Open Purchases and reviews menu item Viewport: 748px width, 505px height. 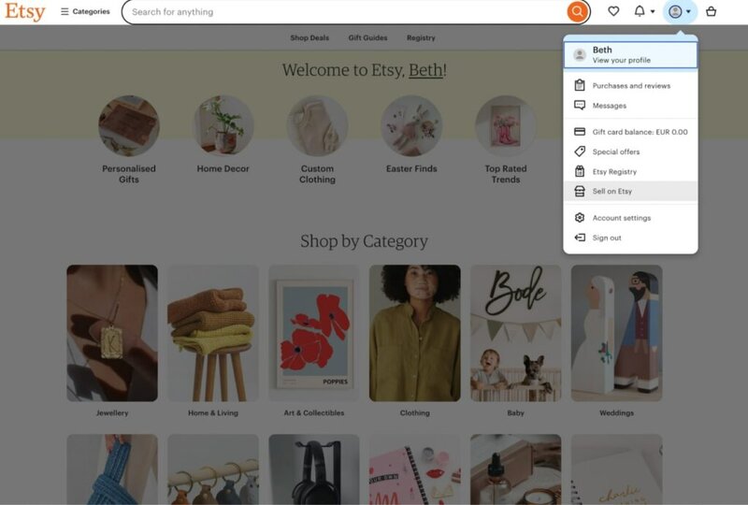[x=630, y=86]
